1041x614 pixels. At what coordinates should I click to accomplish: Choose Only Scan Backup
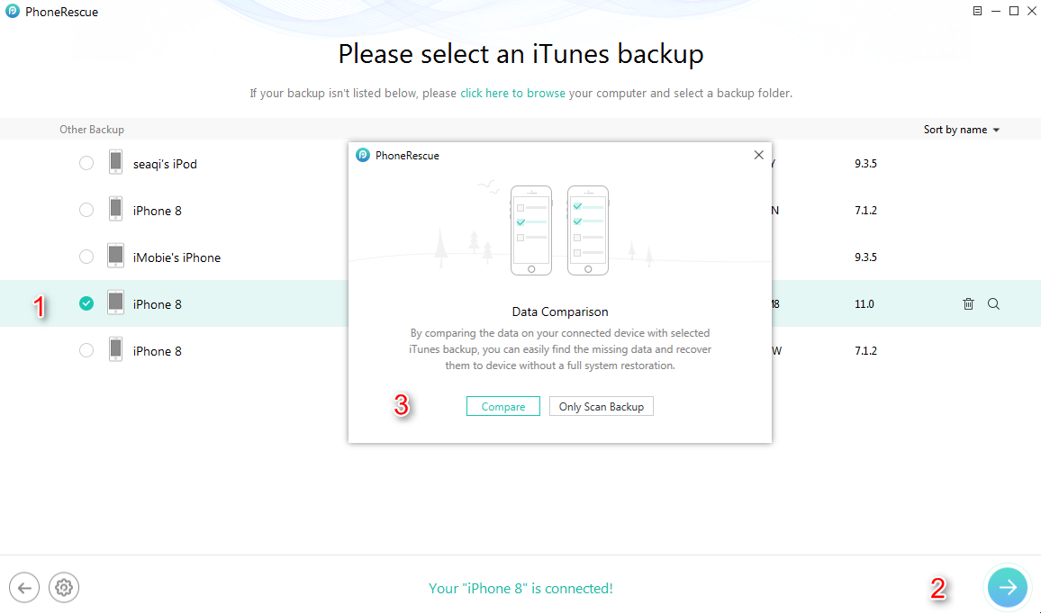(x=602, y=406)
